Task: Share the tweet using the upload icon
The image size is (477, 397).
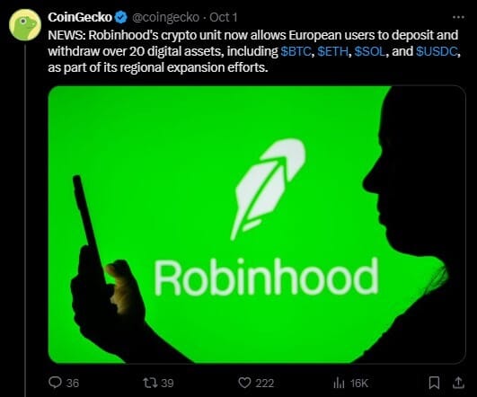Action: point(458,383)
